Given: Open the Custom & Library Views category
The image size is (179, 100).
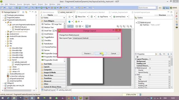Looking at the screenshot, I should coord(53,87).
